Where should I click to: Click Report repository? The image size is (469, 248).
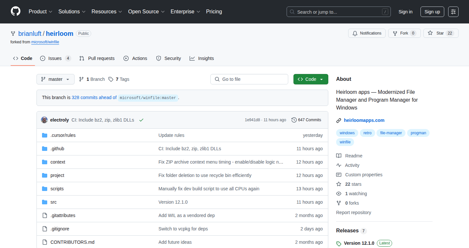pos(354,212)
